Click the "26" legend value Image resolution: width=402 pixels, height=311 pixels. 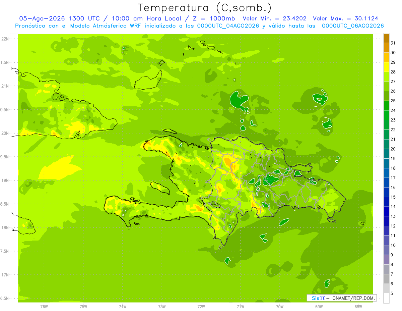tap(393, 91)
